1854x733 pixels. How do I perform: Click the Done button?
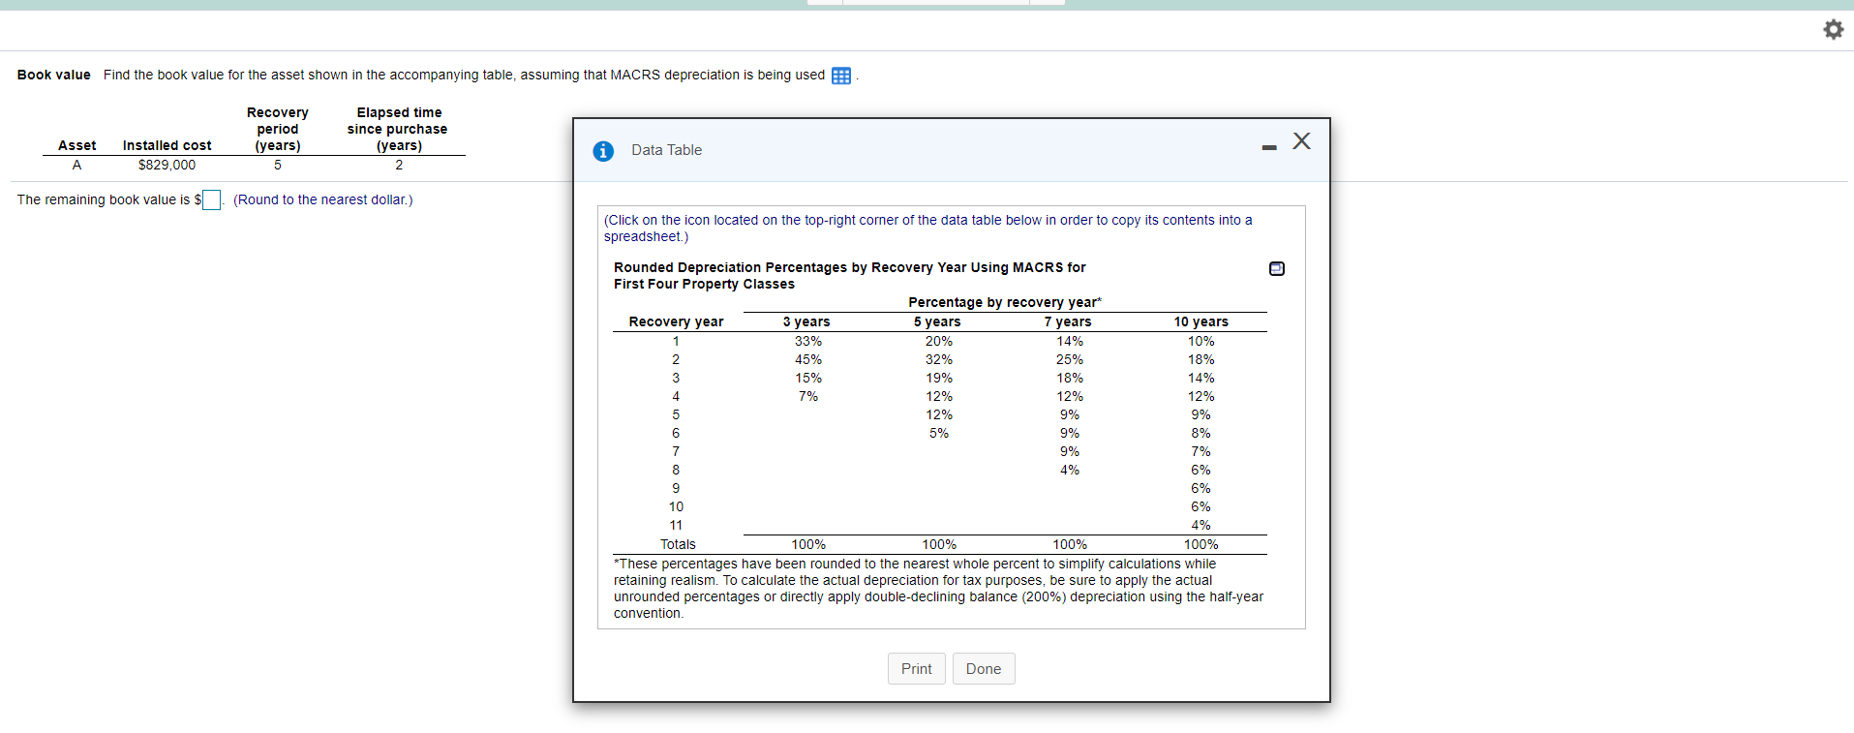coord(984,669)
